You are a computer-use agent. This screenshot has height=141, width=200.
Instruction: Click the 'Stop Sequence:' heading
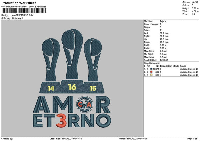[x=152, y=63]
